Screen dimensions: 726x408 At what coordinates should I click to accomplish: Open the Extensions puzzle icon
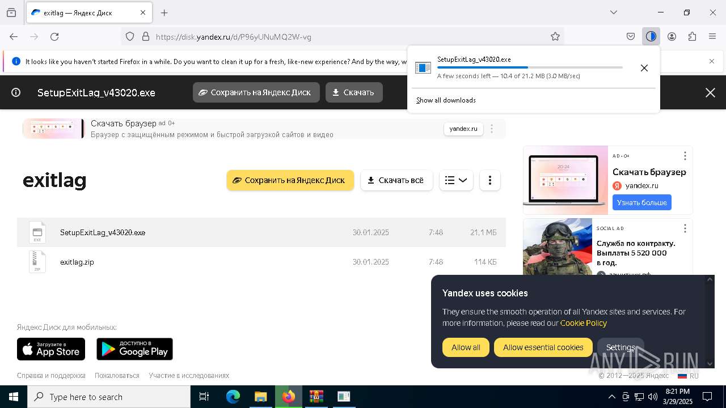coord(692,36)
